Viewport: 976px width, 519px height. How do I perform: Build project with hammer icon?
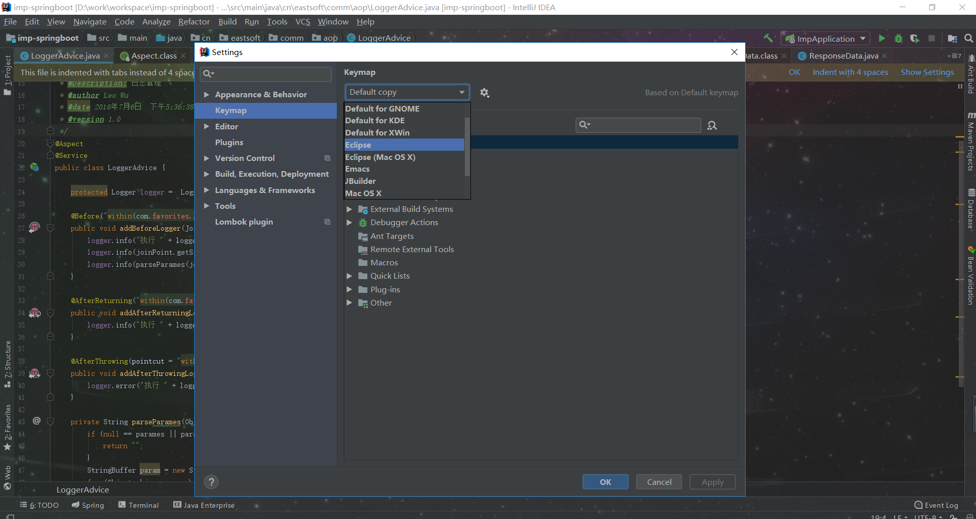(x=768, y=38)
